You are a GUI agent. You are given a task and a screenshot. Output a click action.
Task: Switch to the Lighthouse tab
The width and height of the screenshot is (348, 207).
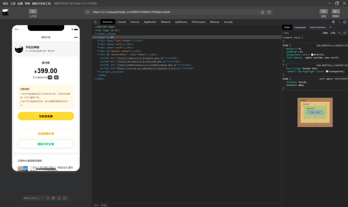pos(181,22)
